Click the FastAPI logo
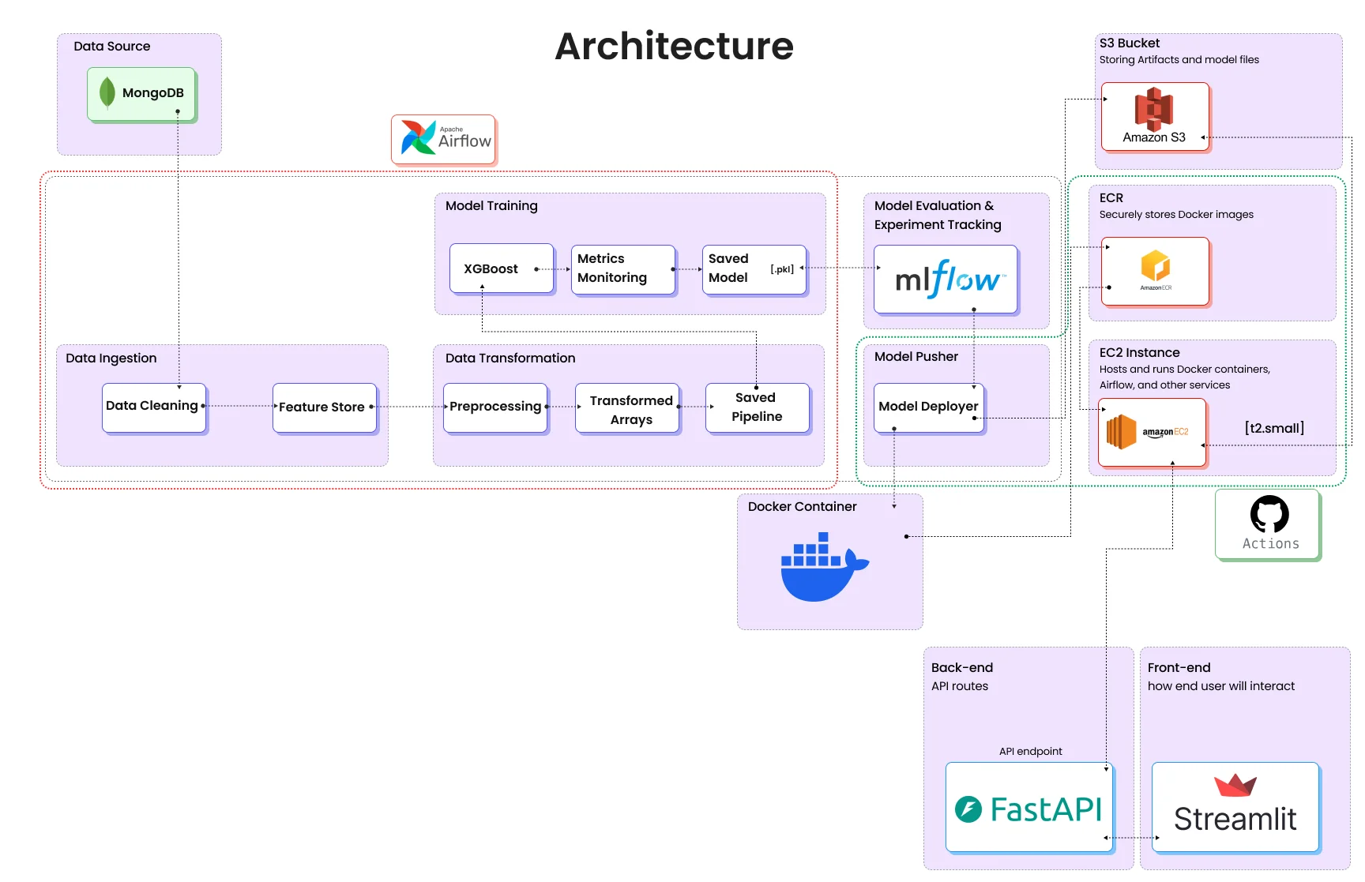The height and width of the screenshot is (882, 1365). point(1028,809)
